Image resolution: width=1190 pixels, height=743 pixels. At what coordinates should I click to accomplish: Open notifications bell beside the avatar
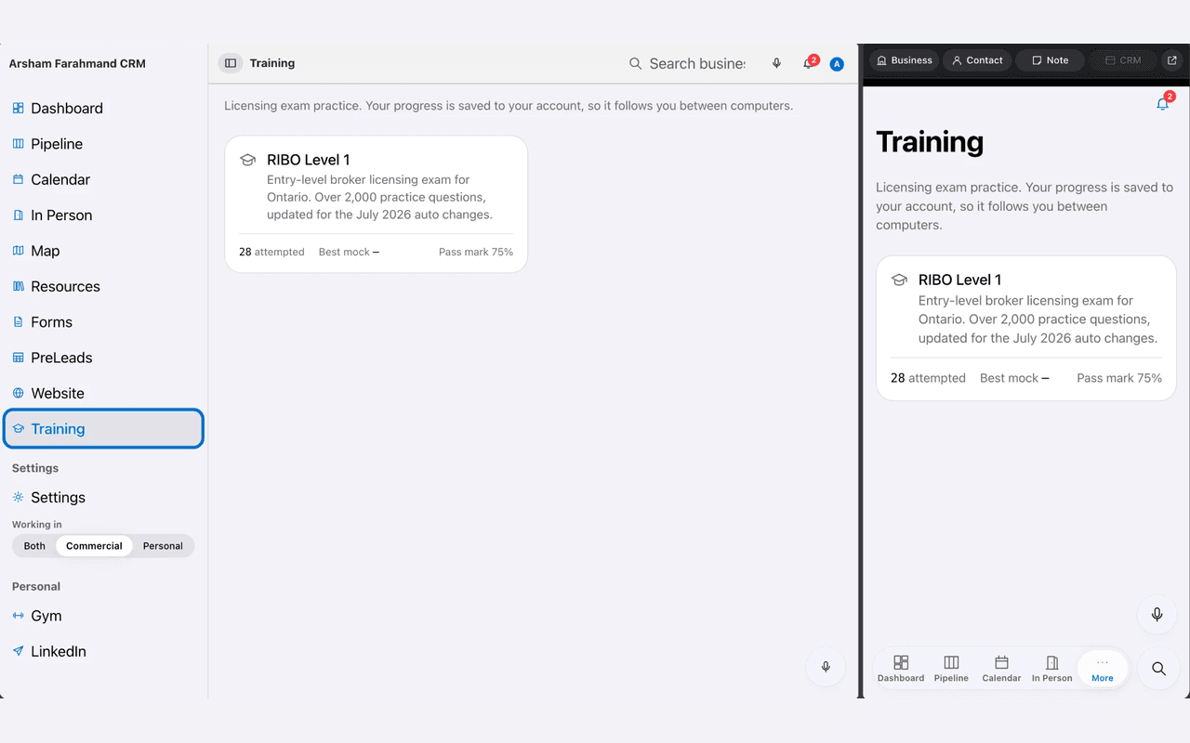[808, 63]
